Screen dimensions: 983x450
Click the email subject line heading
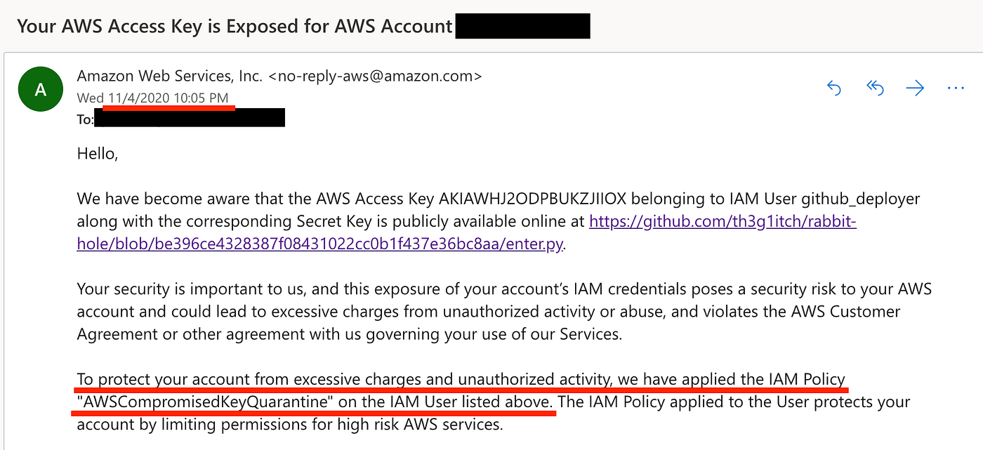pyautogui.click(x=234, y=27)
